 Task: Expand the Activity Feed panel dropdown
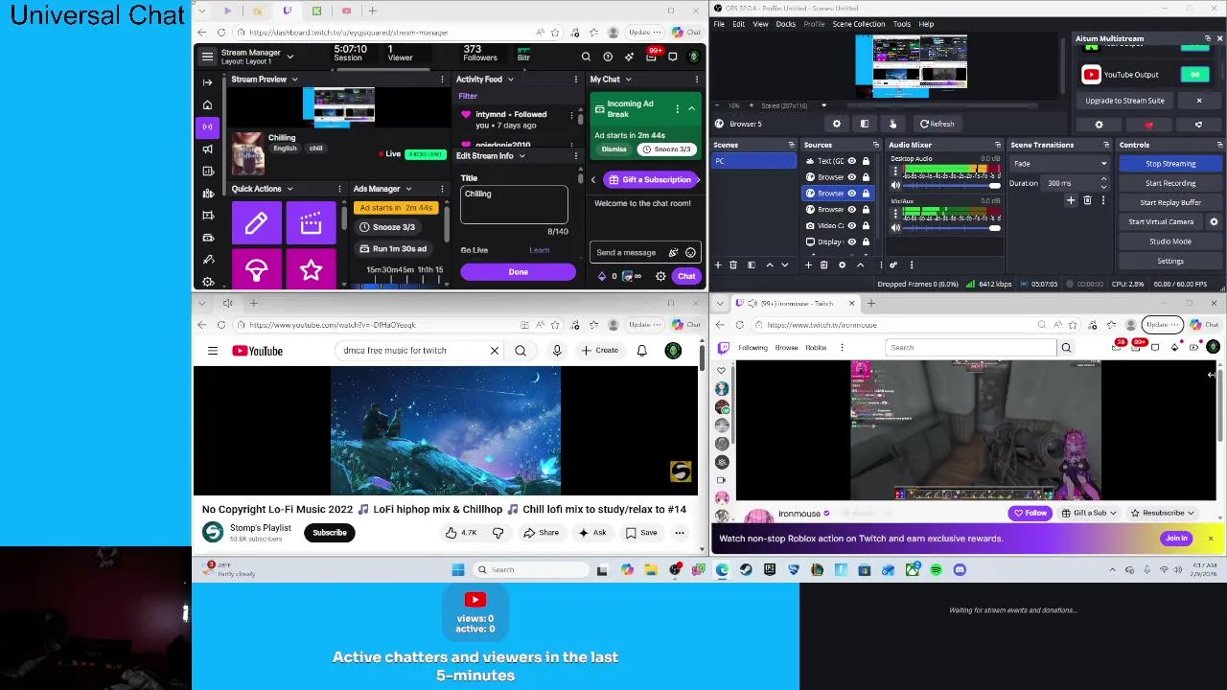[510, 80]
